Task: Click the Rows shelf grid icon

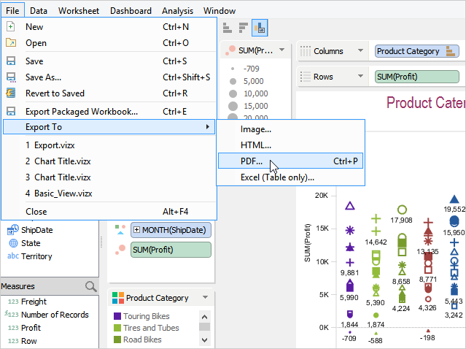Action: [305, 77]
